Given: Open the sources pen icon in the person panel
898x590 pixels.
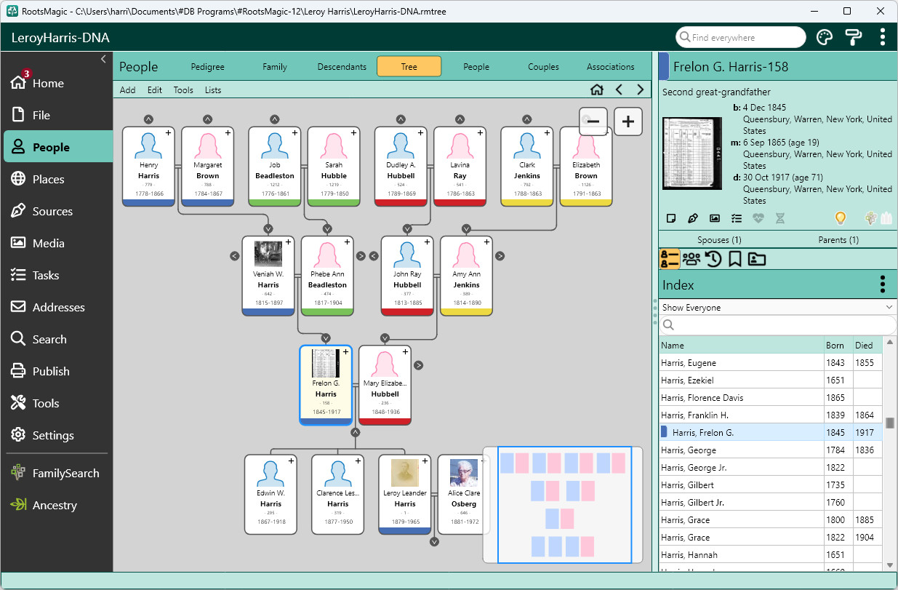Looking at the screenshot, I should click(693, 218).
